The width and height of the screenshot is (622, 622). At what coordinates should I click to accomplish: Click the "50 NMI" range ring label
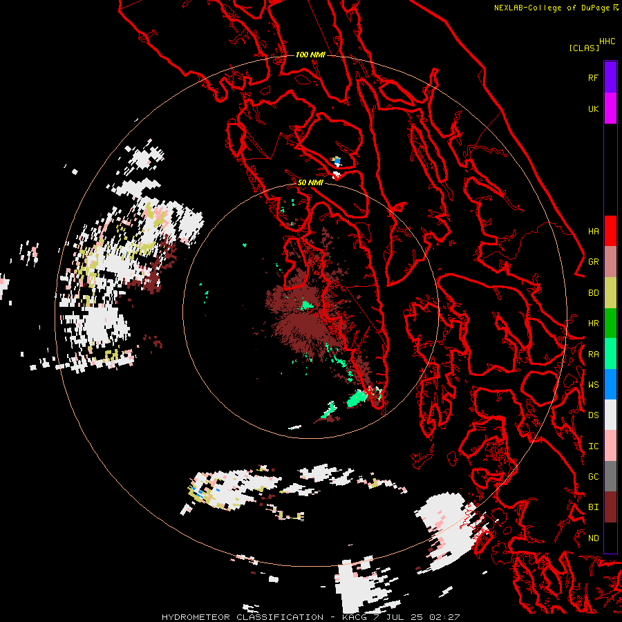pos(310,182)
